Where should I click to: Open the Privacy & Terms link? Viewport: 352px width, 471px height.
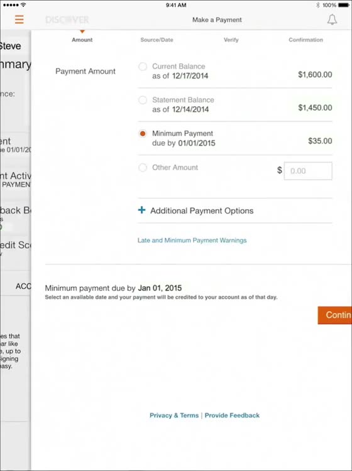pos(174,416)
